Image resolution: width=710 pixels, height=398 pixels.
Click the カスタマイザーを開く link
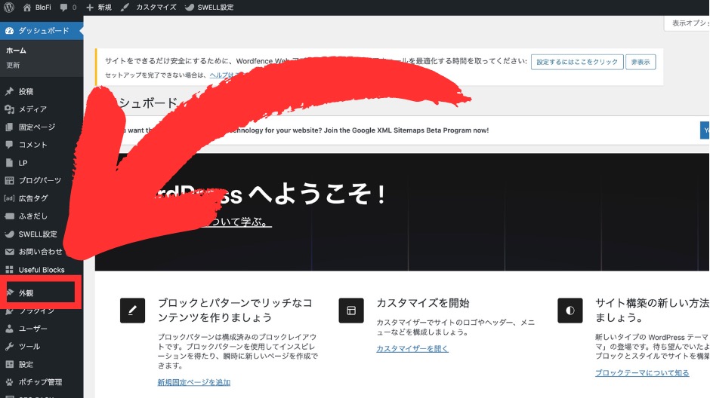coord(412,349)
